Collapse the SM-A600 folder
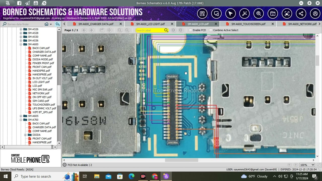The width and height of the screenshot is (322, 181). pyautogui.click(x=21, y=44)
